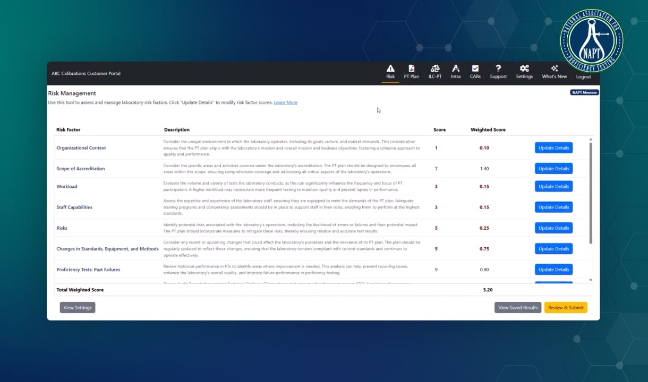
Task: Select Changes in Standards, Equipment, and Methods
Action: pyautogui.click(x=108, y=249)
